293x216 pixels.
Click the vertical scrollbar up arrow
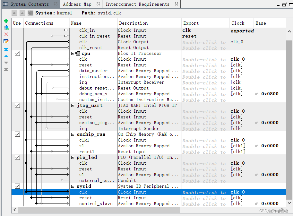click(289, 31)
